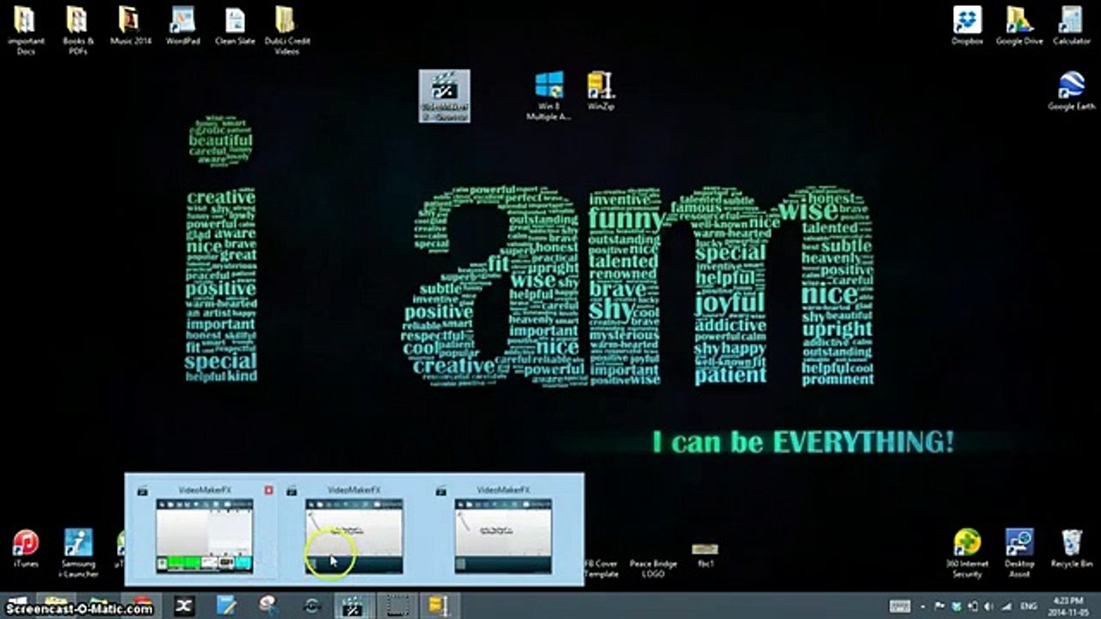Open the DubLi Credit Videos folder
This screenshot has width=1101, height=619.
[x=286, y=30]
